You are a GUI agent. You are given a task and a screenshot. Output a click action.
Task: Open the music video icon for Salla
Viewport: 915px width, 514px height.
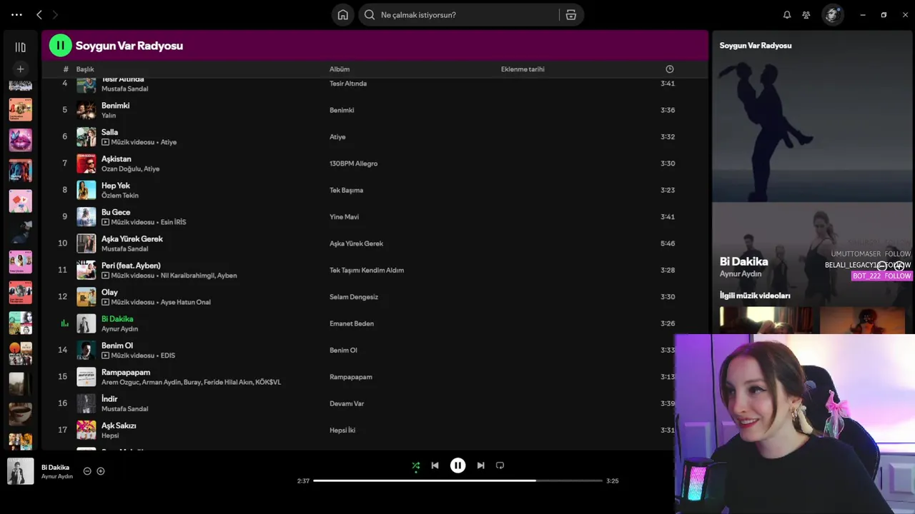[105, 142]
